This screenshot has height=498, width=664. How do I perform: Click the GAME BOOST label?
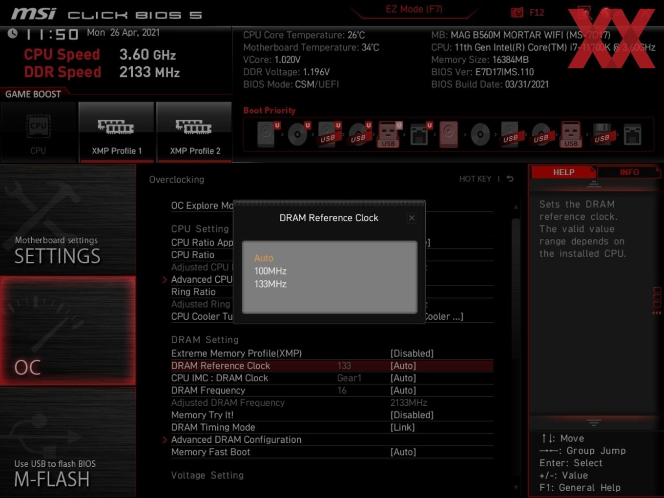pyautogui.click(x=33, y=94)
